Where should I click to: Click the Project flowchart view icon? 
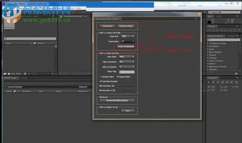[x=56, y=47]
